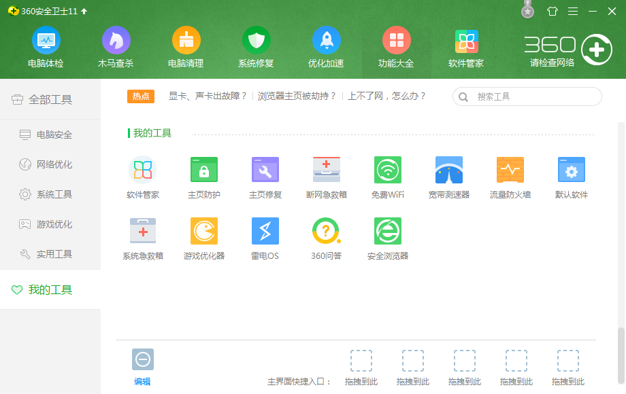Focus the 搜索工具 search field

(x=527, y=97)
